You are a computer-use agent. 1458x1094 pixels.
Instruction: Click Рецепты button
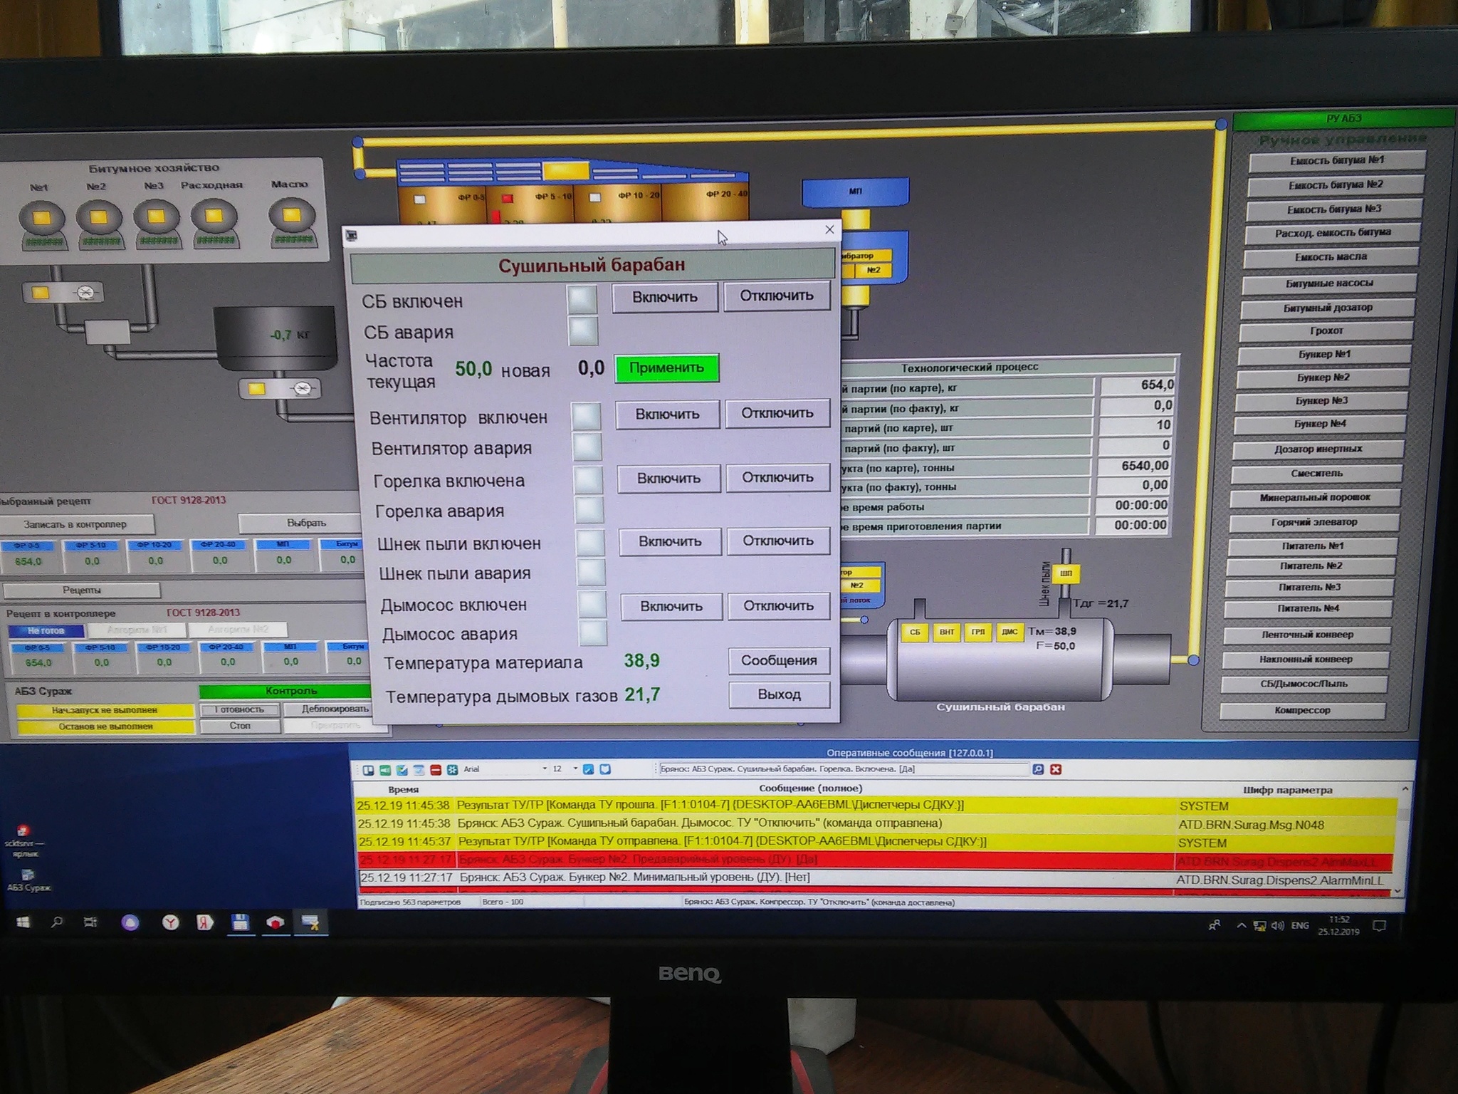(82, 590)
